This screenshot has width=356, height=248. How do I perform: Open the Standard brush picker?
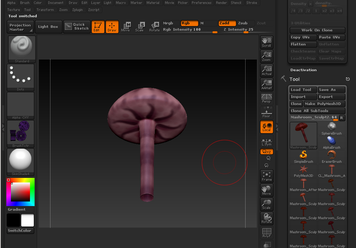(22, 49)
